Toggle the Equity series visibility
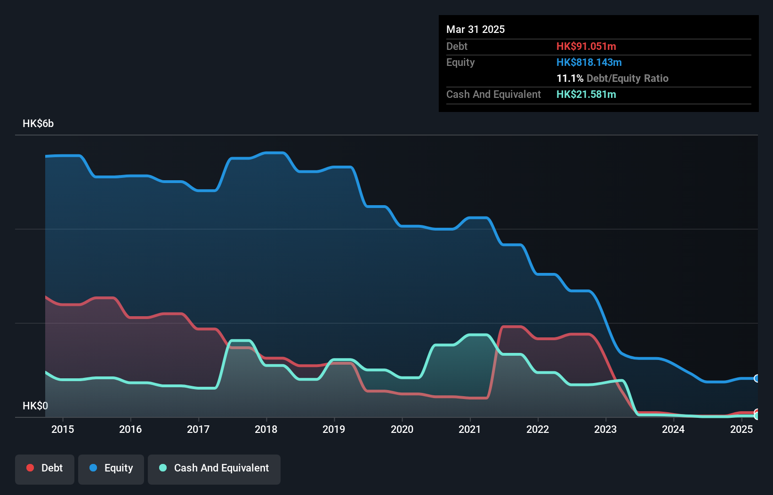 coord(111,469)
